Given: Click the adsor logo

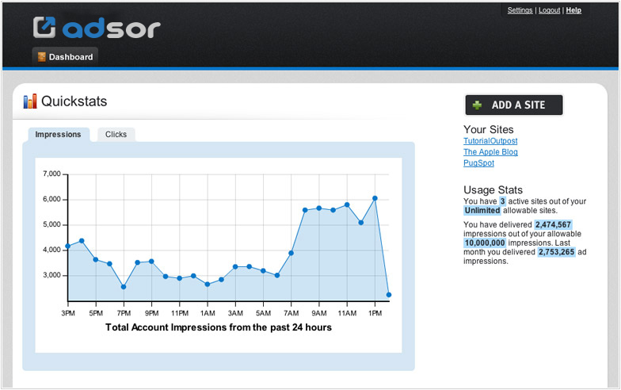Looking at the screenshot, I should (x=97, y=27).
